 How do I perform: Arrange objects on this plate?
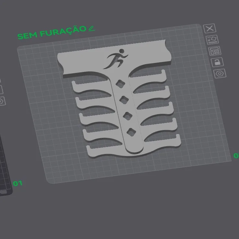tap(215, 51)
